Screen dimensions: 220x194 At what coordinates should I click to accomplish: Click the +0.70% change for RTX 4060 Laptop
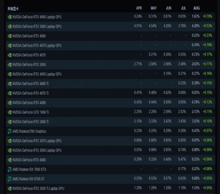207,16
